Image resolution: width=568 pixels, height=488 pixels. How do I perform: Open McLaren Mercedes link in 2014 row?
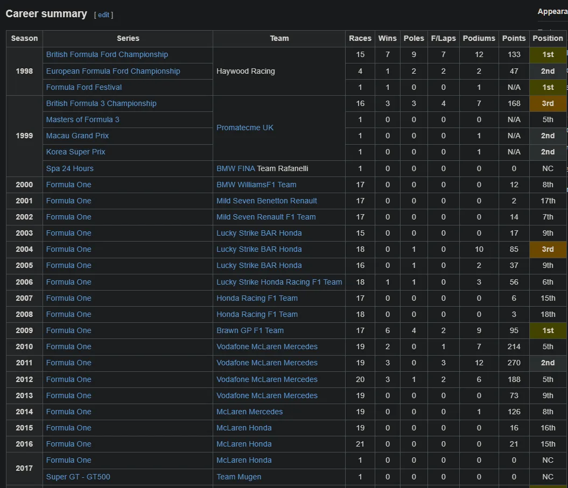point(249,412)
